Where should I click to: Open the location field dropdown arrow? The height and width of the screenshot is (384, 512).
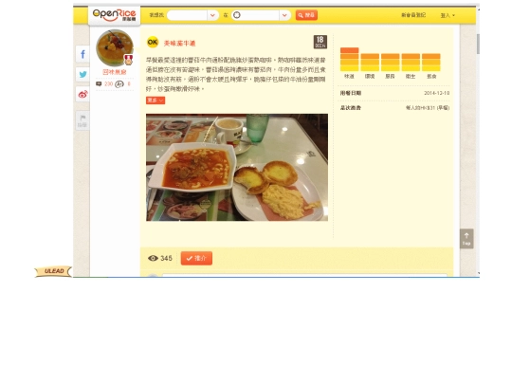click(284, 15)
